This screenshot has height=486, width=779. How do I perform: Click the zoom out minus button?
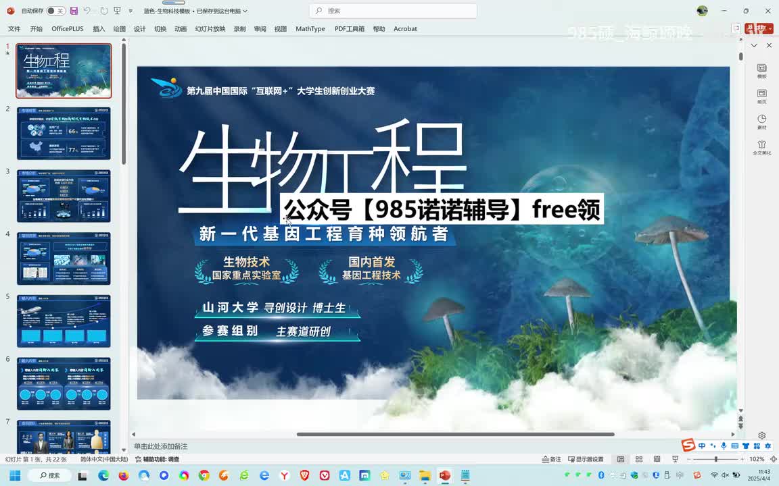(689, 459)
